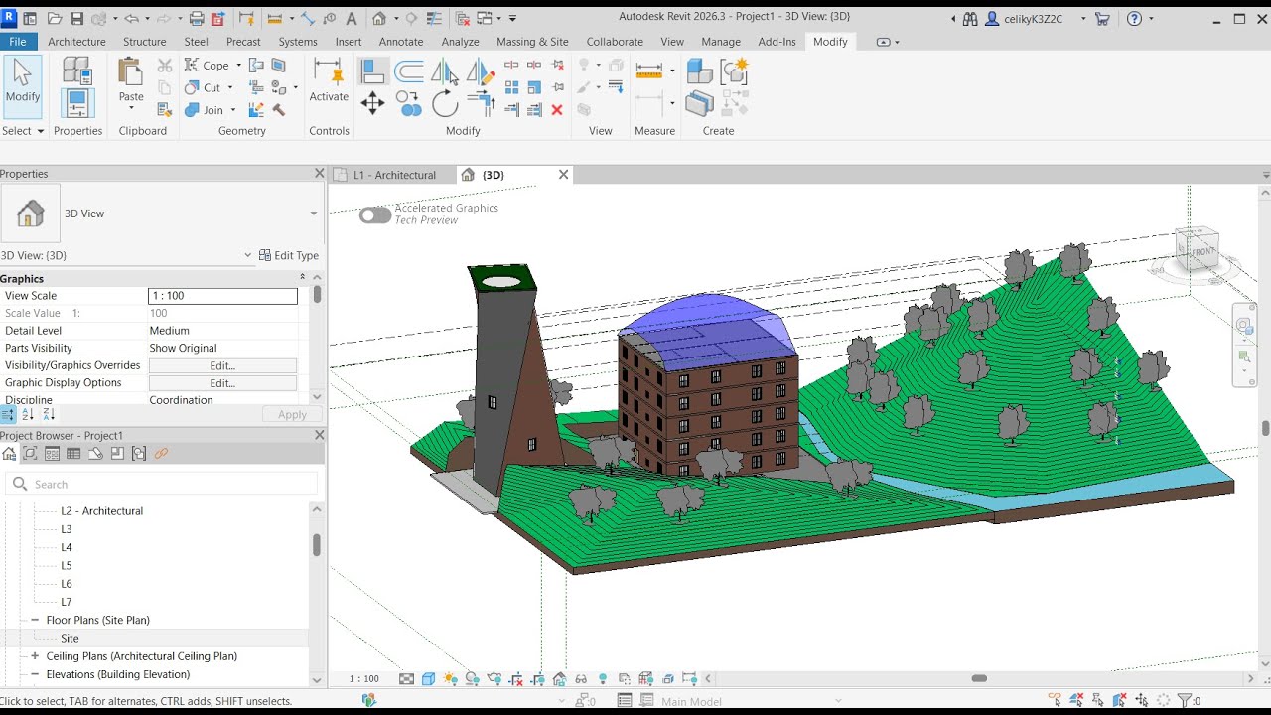Save project from quick access toolbar
The width and height of the screenshot is (1271, 715).
pyautogui.click(x=76, y=18)
